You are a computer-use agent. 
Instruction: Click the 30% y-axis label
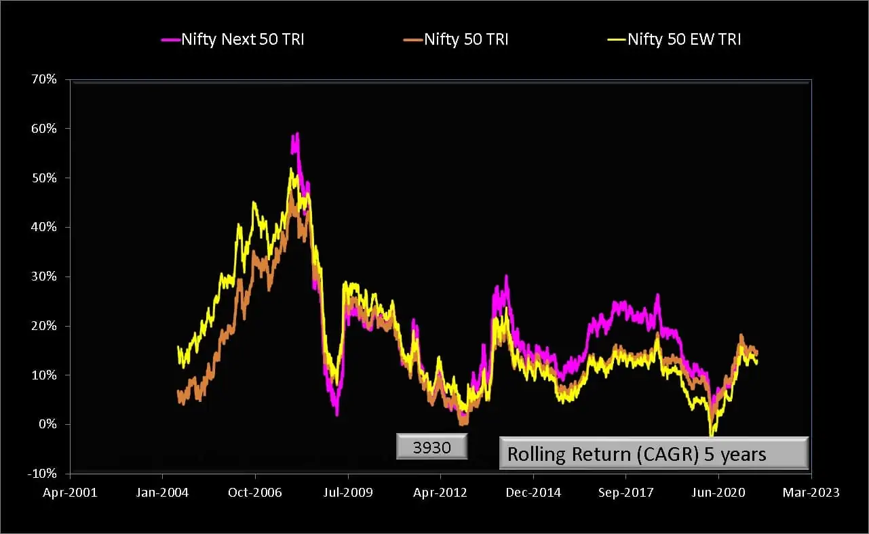click(x=43, y=276)
